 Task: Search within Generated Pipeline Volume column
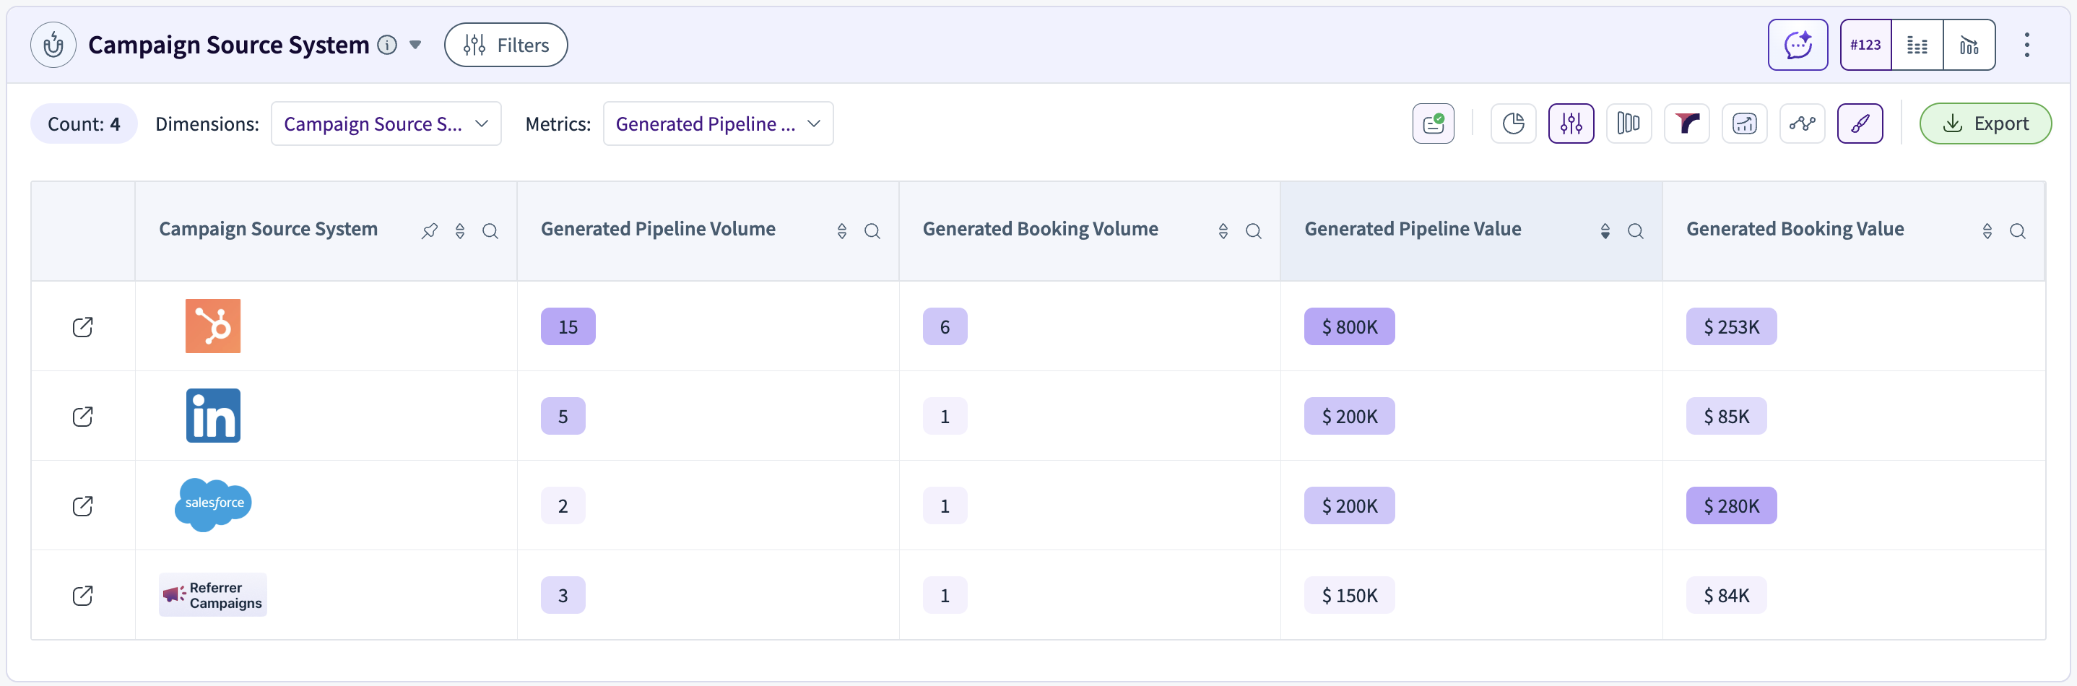[872, 231]
